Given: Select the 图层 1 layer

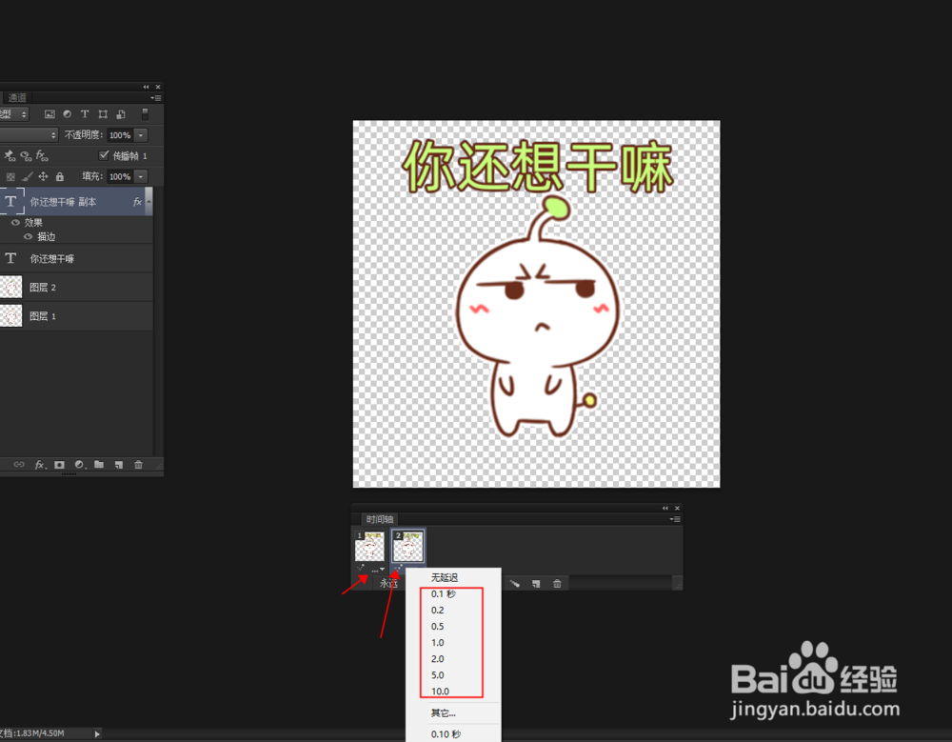Looking at the screenshot, I should (76, 316).
